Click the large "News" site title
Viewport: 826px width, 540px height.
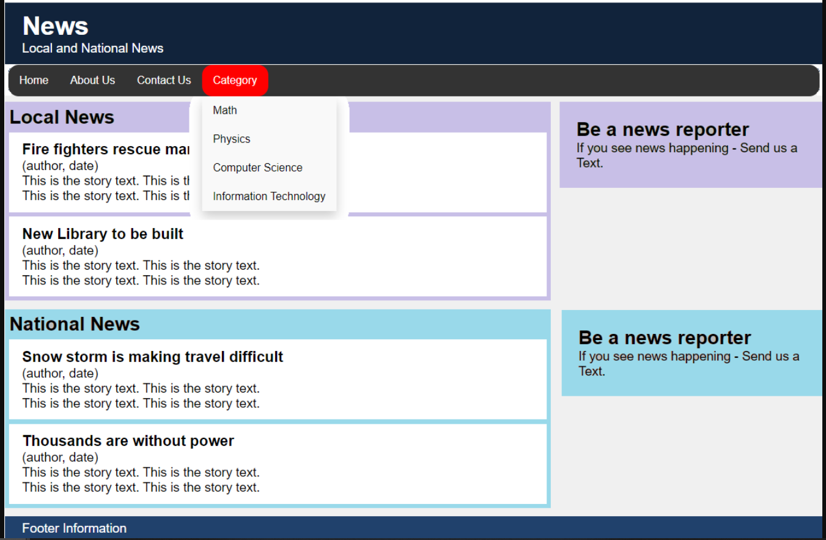(56, 26)
